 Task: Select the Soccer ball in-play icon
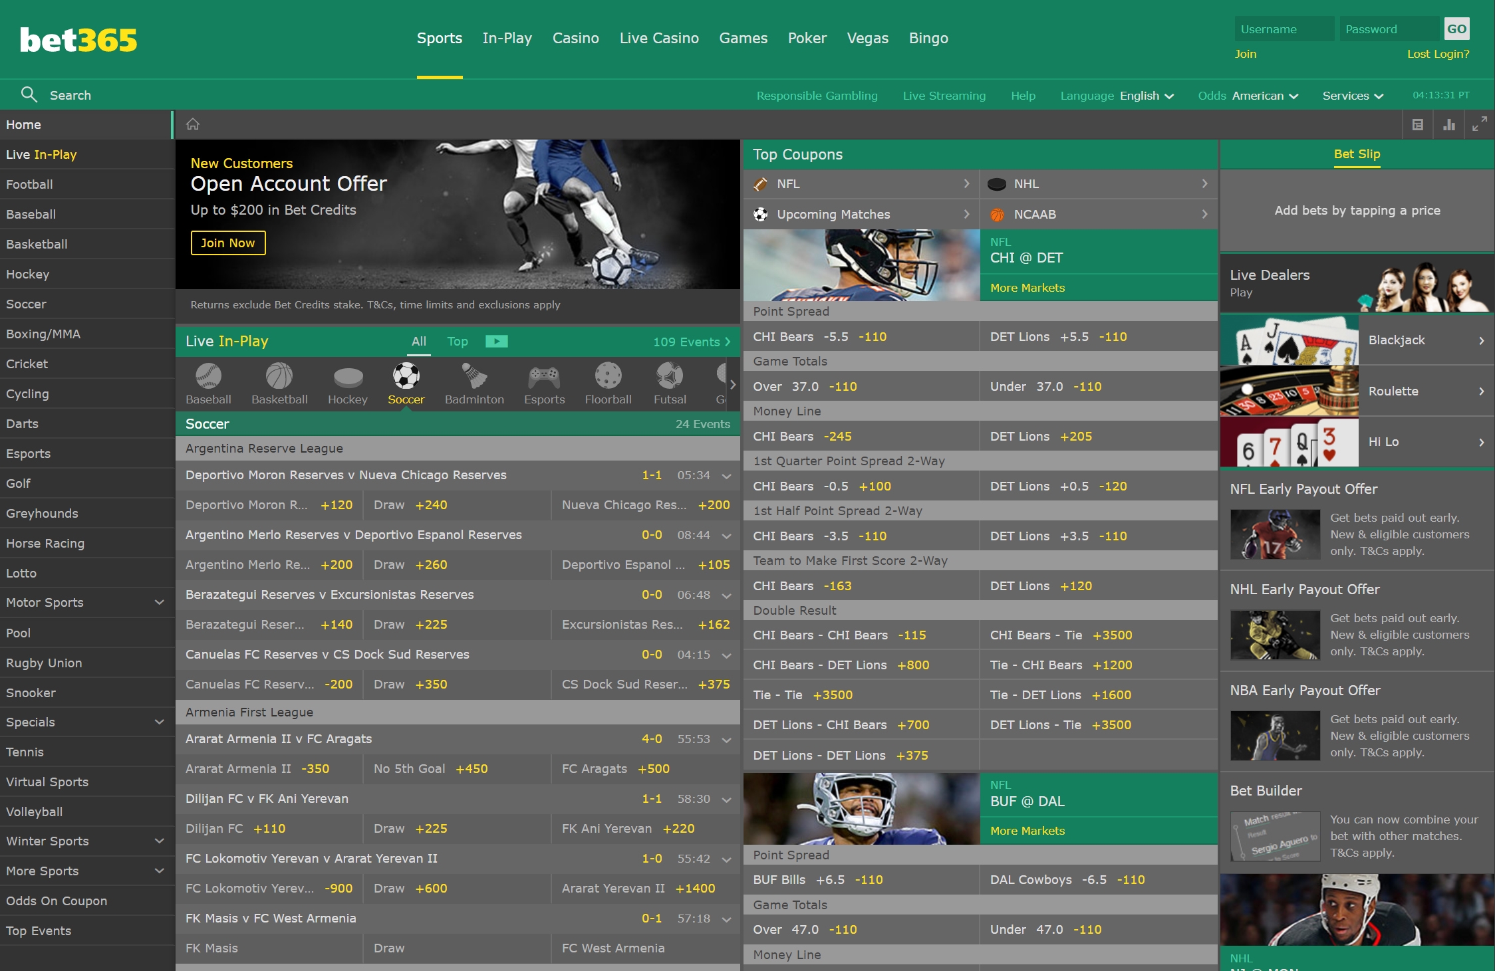coord(406,376)
